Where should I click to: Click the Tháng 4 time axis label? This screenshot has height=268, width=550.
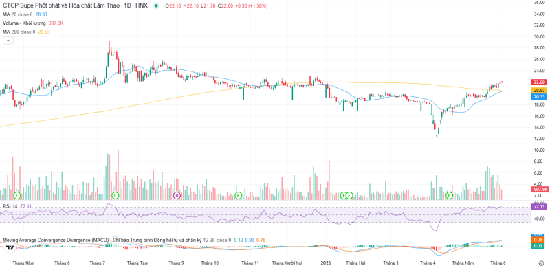pyautogui.click(x=428, y=263)
